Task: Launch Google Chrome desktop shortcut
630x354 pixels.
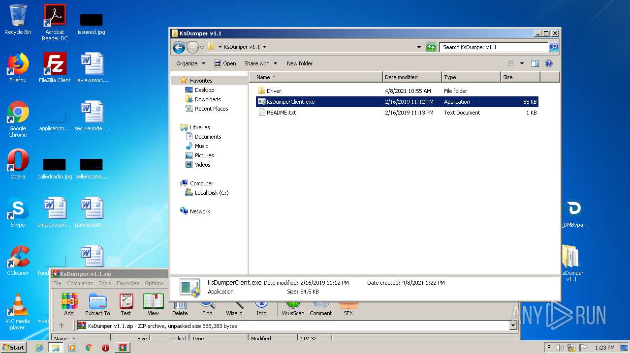Action: (18, 119)
